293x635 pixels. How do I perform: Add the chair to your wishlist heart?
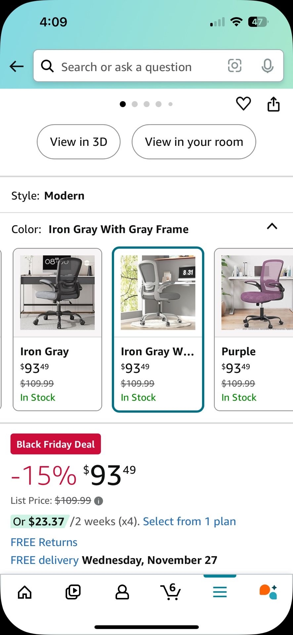point(243,104)
